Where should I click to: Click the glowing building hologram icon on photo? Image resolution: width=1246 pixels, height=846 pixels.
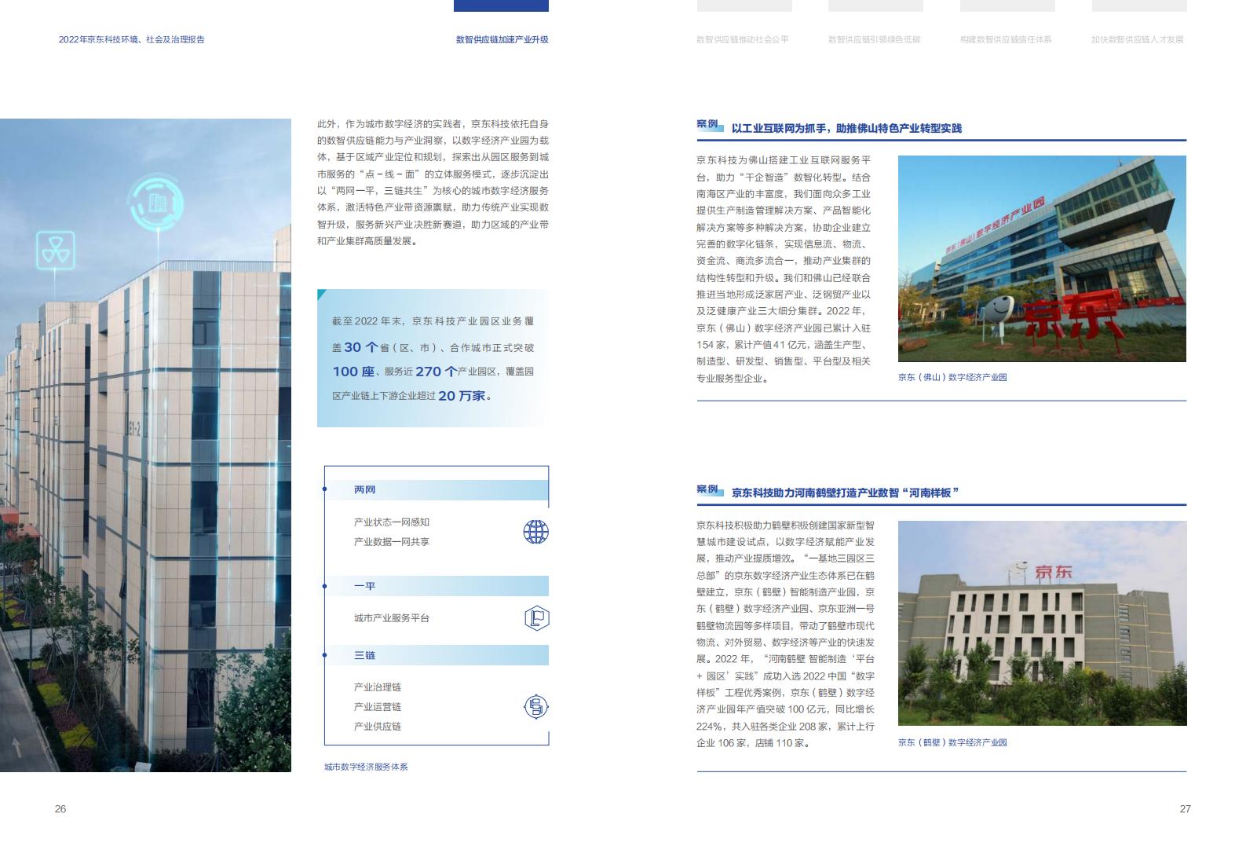[x=156, y=203]
